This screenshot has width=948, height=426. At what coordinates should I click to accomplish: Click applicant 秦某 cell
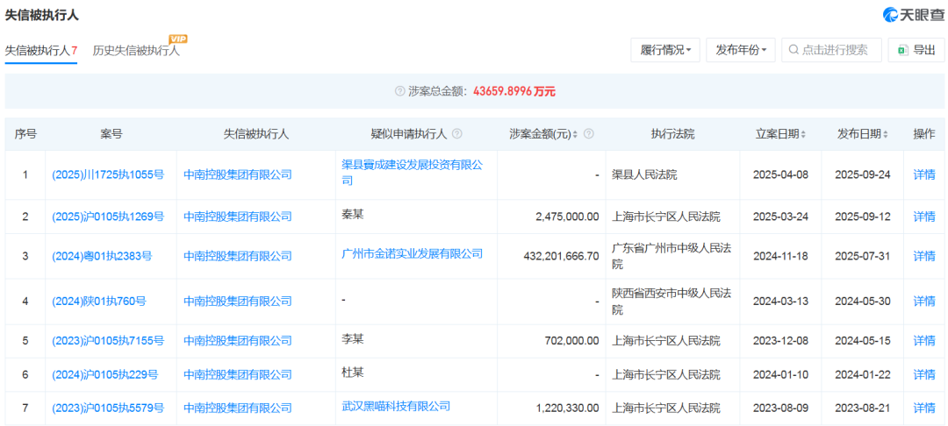(353, 214)
